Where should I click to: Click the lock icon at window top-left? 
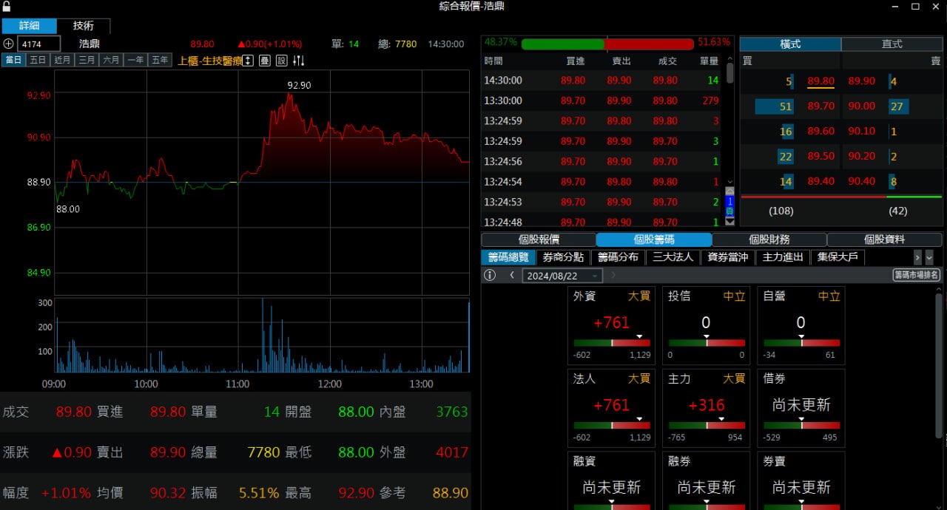[x=7, y=6]
